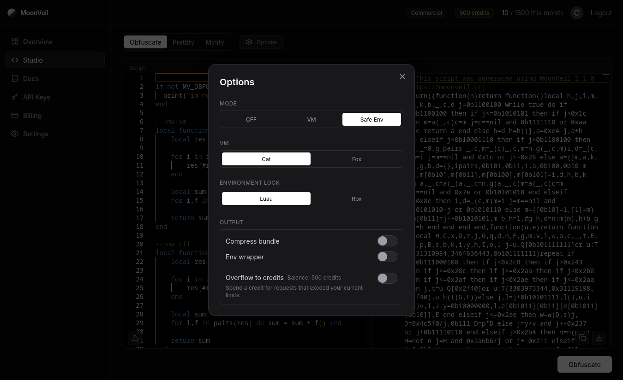Click the gear icon on the Options button

point(249,42)
